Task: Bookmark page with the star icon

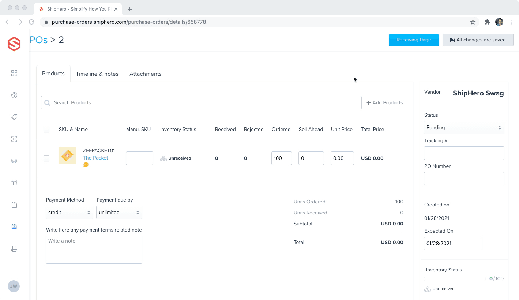Action: tap(473, 22)
